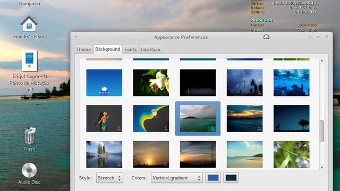This screenshot has height=191, width=340.
Task: Switch to the Theme tab
Action: 83,49
